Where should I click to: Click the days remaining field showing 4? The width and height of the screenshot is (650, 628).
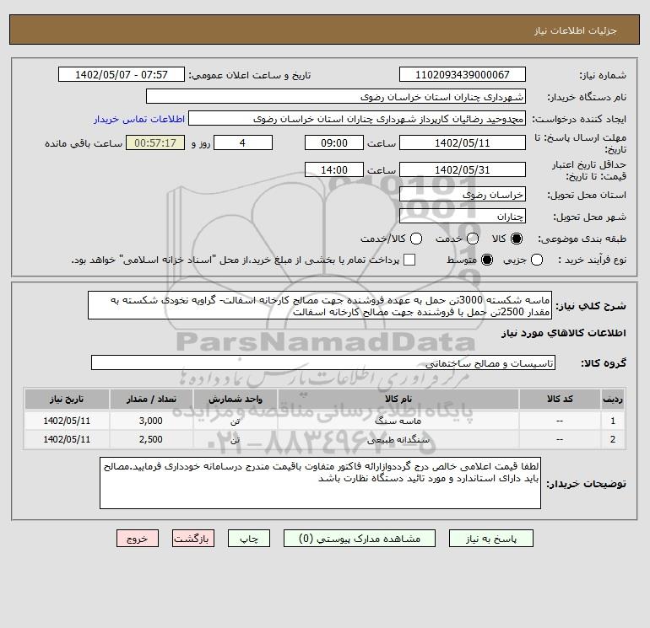[243, 142]
